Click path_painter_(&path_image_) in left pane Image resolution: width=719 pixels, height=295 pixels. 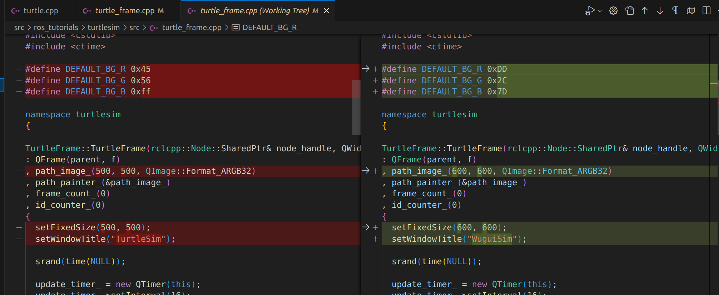(103, 182)
